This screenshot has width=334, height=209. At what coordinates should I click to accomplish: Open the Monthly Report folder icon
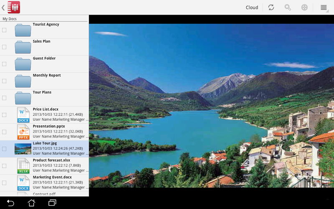coord(23,81)
